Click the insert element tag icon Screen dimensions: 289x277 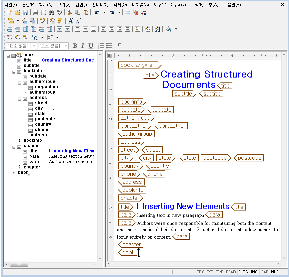pyautogui.click(x=11, y=21)
